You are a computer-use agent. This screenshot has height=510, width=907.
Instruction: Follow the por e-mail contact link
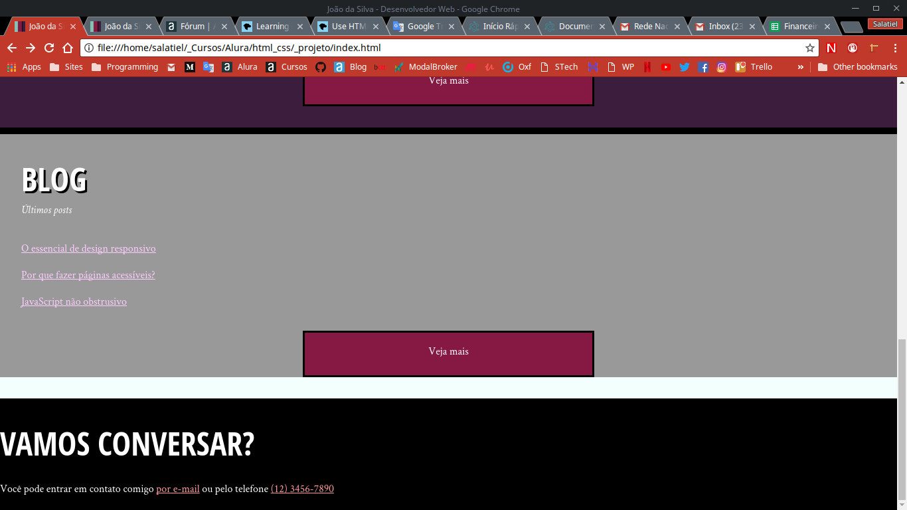178,489
